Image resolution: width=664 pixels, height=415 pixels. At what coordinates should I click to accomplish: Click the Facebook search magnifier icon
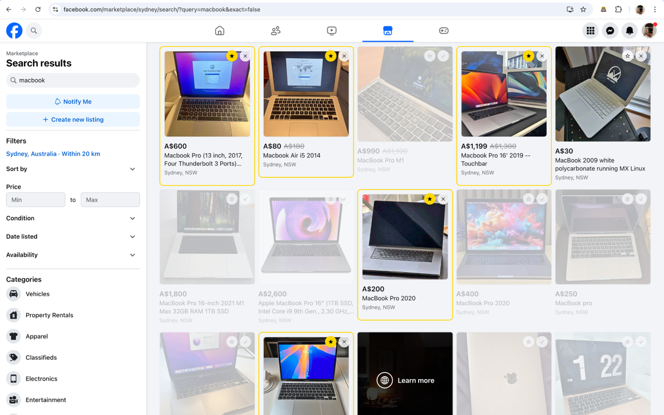[34, 31]
